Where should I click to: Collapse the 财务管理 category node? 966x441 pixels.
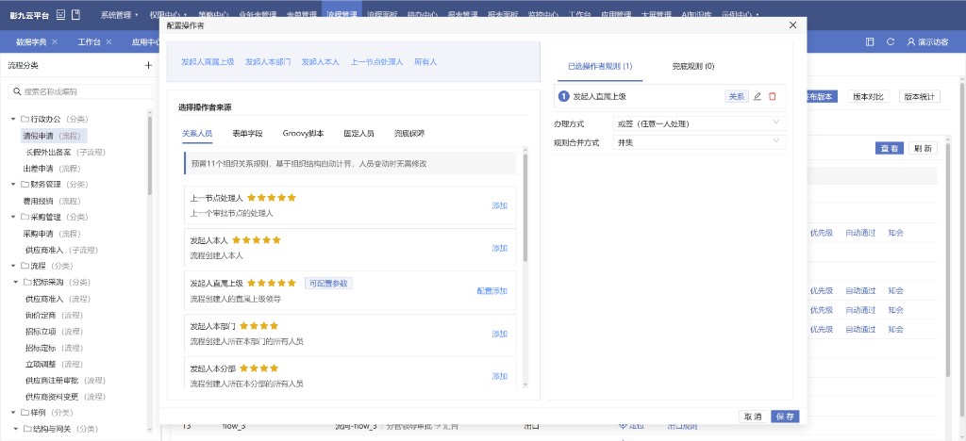pos(13,184)
